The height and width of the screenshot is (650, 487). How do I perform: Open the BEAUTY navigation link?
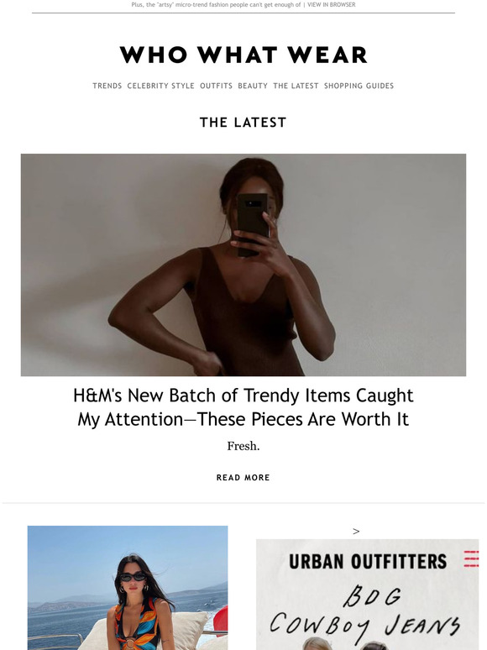[x=253, y=86]
